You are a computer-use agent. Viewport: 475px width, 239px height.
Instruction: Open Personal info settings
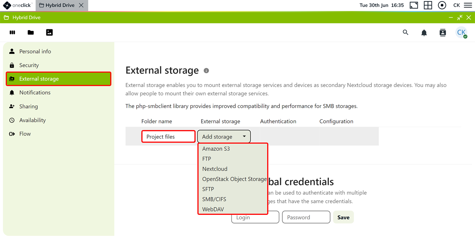pyautogui.click(x=59, y=51)
